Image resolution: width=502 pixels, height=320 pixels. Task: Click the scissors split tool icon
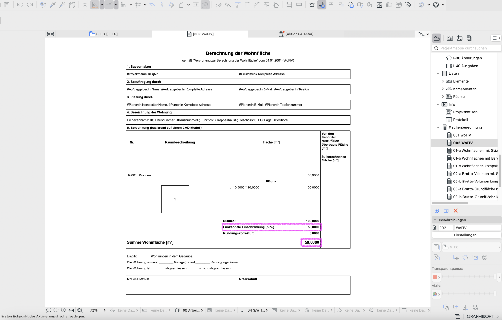[x=219, y=5]
